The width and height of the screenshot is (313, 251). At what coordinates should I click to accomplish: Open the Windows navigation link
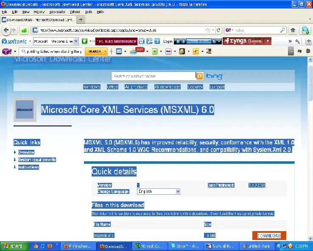tap(92, 87)
